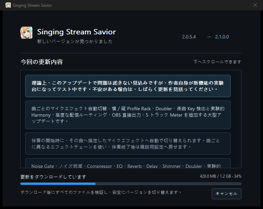263x209 pixels.
Task: Click the download progress bar
Action: point(131,184)
